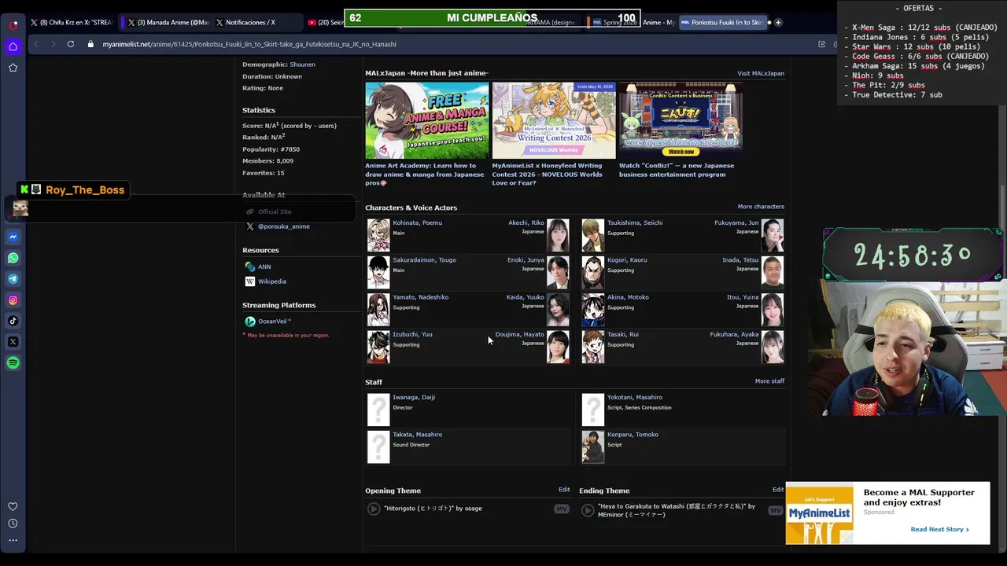Click Read Next Story in MAL ad
Screen dimensions: 1007x566
tap(939, 529)
